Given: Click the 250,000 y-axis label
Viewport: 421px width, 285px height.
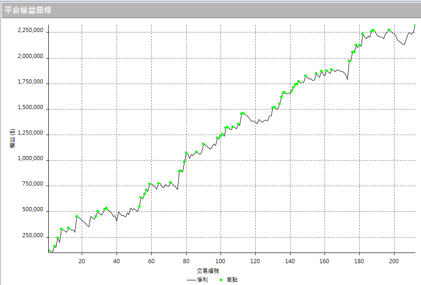Looking at the screenshot, I should [x=33, y=236].
